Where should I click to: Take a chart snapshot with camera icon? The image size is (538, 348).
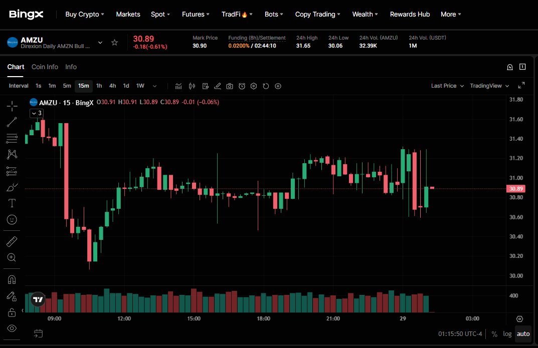230,86
